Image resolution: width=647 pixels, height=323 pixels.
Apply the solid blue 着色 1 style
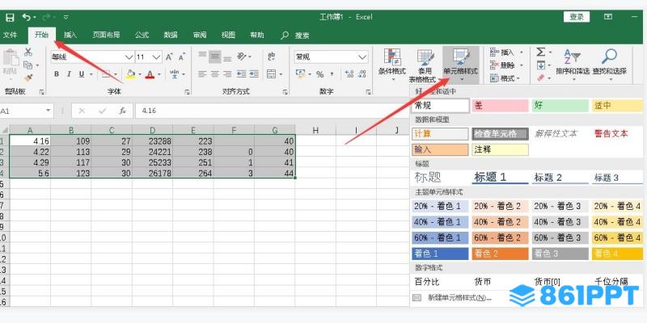(440, 254)
